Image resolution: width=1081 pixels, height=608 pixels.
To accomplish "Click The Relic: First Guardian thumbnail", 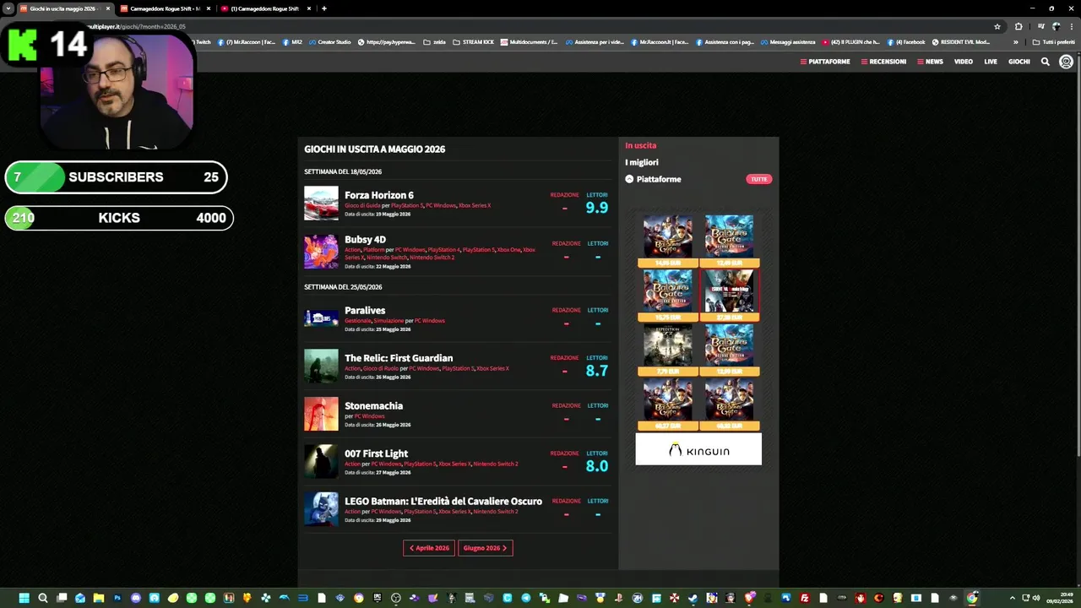I will click(321, 366).
